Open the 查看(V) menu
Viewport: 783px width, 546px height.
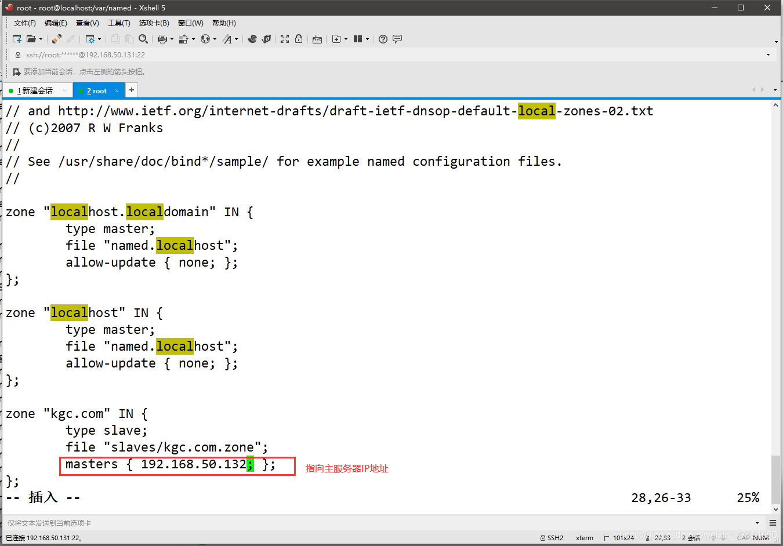[x=88, y=23]
